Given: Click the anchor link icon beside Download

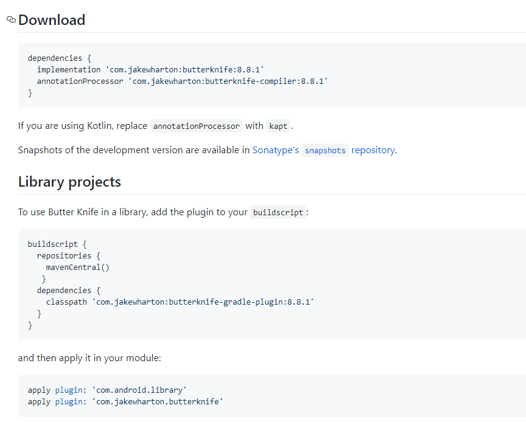Looking at the screenshot, I should click(x=11, y=20).
